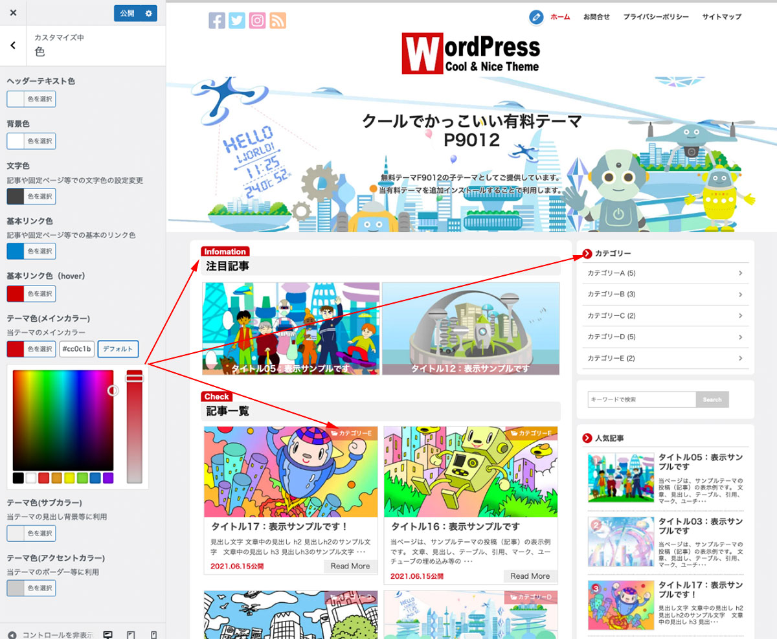Open the サイトマップ menu item

721,17
